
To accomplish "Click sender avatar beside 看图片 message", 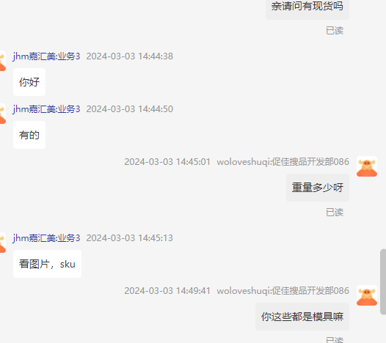I will [3, 243].
